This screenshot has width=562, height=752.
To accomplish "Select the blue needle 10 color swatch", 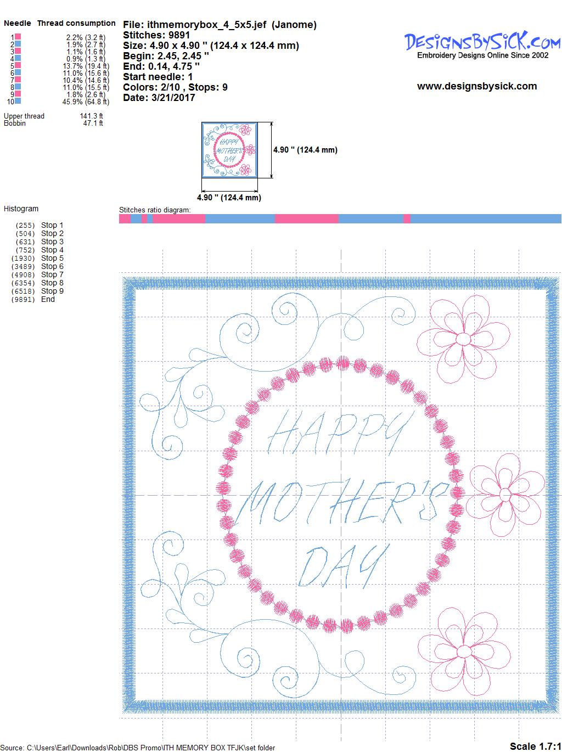I will click(18, 101).
